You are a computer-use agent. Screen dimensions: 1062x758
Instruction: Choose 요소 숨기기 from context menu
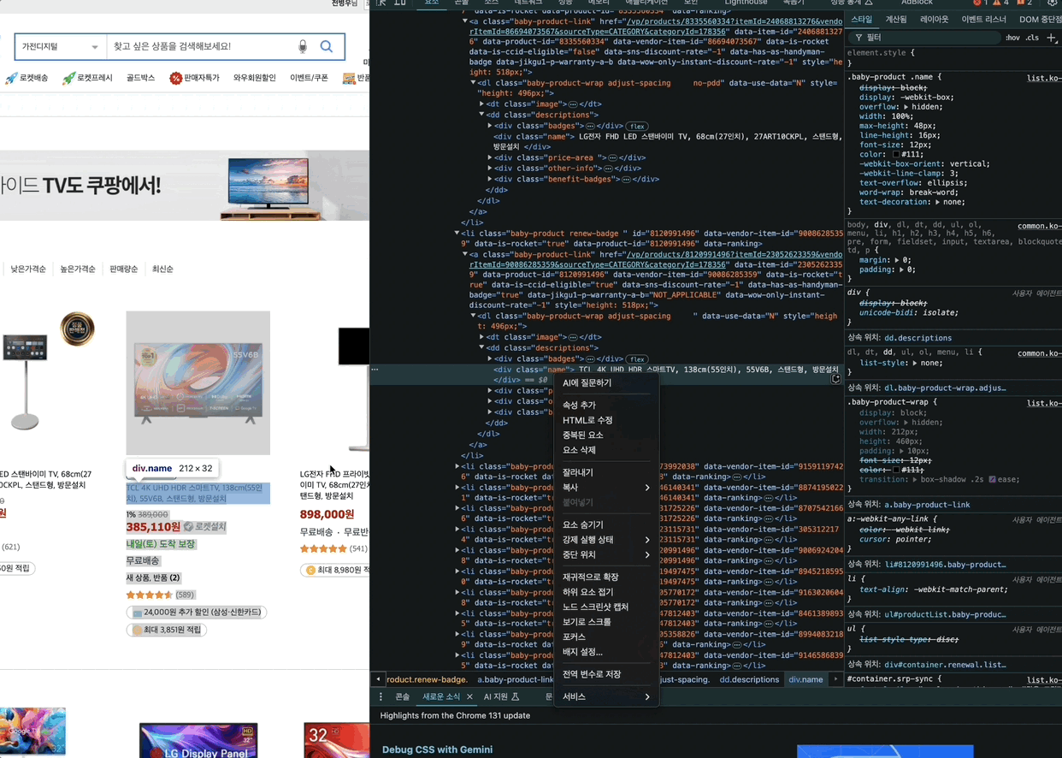pyautogui.click(x=606, y=524)
